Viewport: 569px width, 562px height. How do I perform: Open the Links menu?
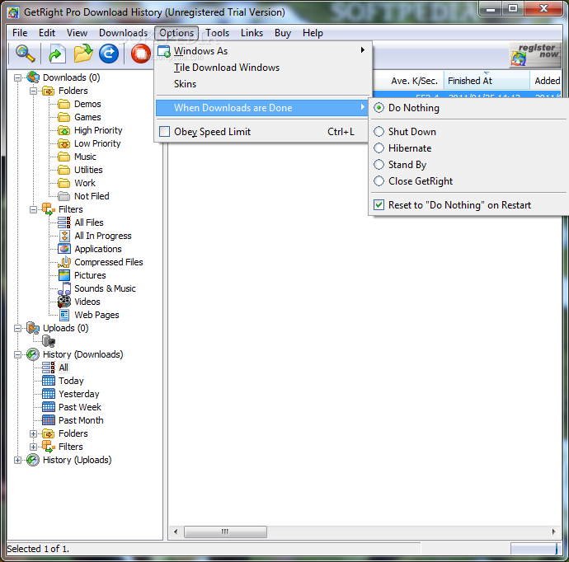[x=252, y=33]
